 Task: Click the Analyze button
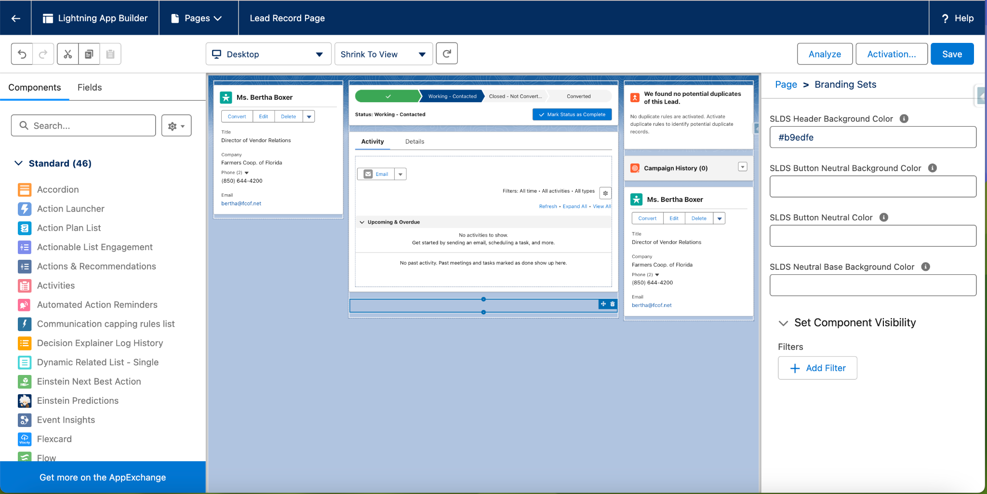(x=825, y=54)
